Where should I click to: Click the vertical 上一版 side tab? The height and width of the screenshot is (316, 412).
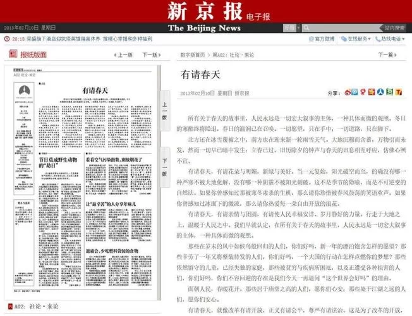165,111
